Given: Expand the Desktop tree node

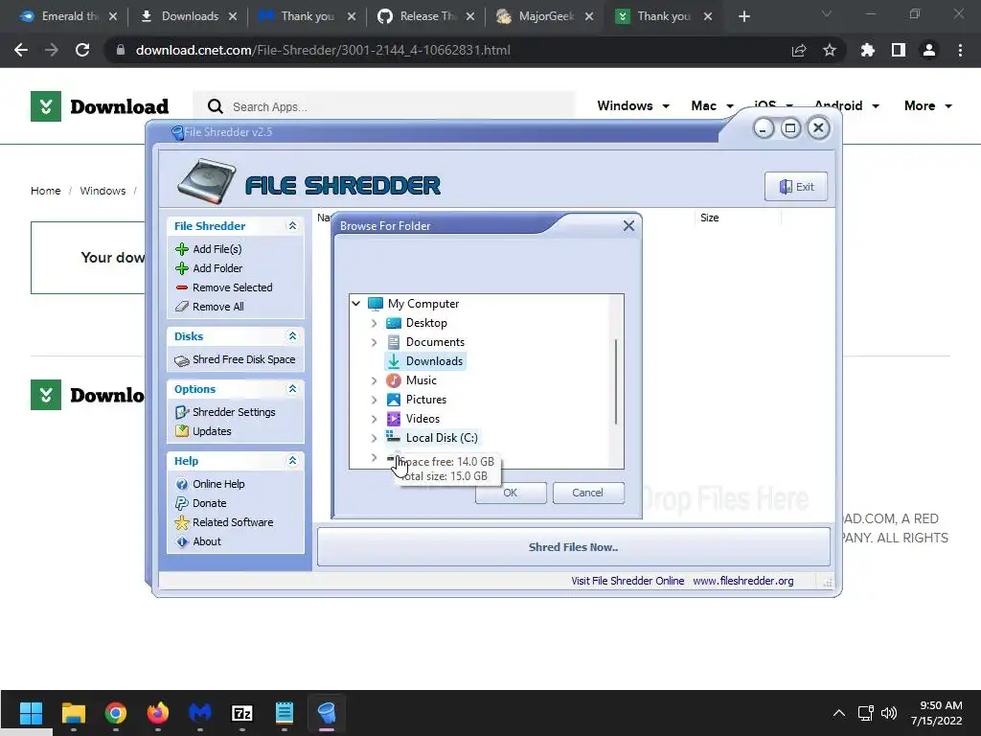Looking at the screenshot, I should click(375, 323).
